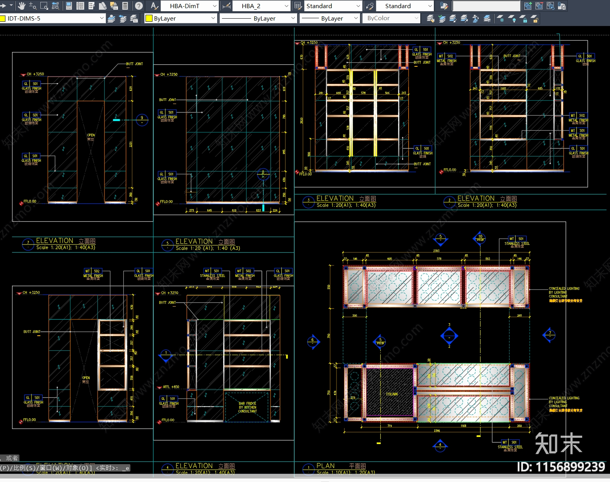Image resolution: width=610 pixels, height=482 pixels.
Task: Expand the ByLayer linetype dropdown
Action: point(293,18)
